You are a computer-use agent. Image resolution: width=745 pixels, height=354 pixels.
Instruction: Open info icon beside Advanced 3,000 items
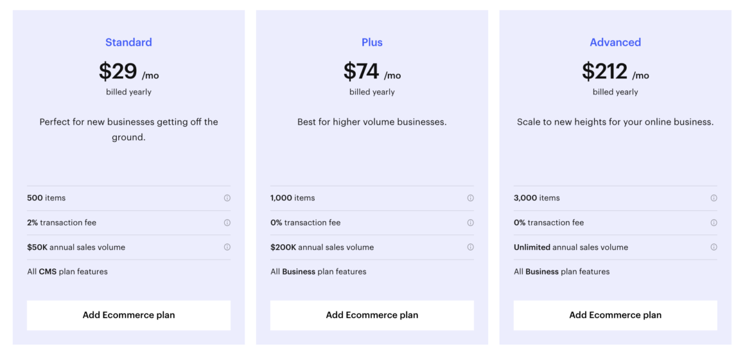pos(714,198)
